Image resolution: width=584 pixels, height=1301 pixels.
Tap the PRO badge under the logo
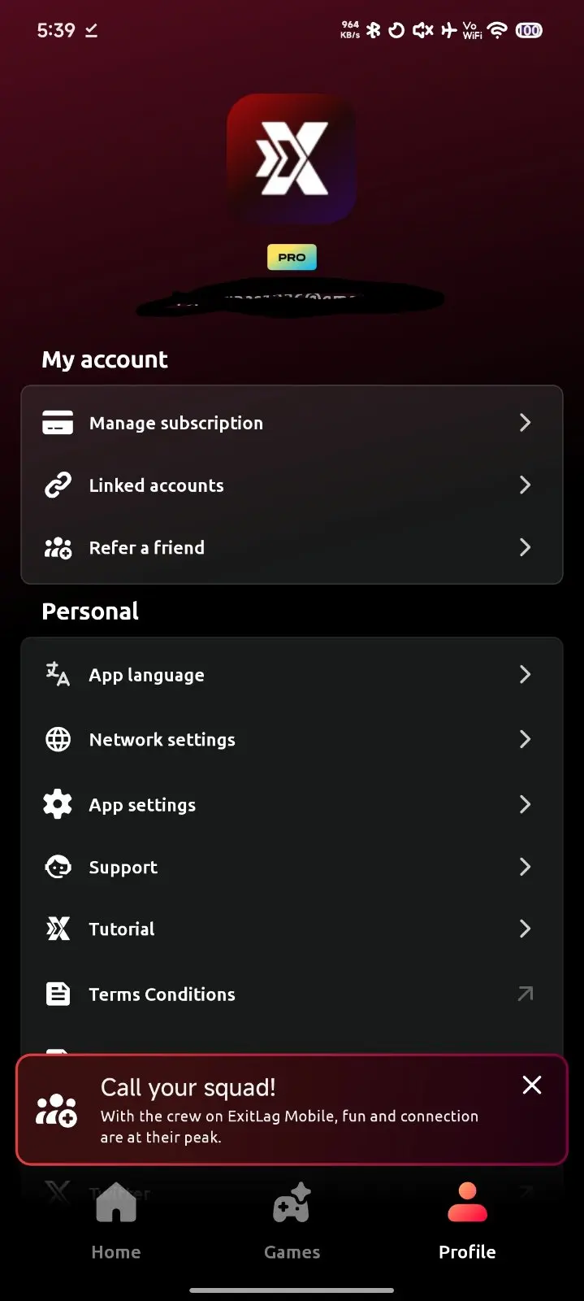coord(292,257)
